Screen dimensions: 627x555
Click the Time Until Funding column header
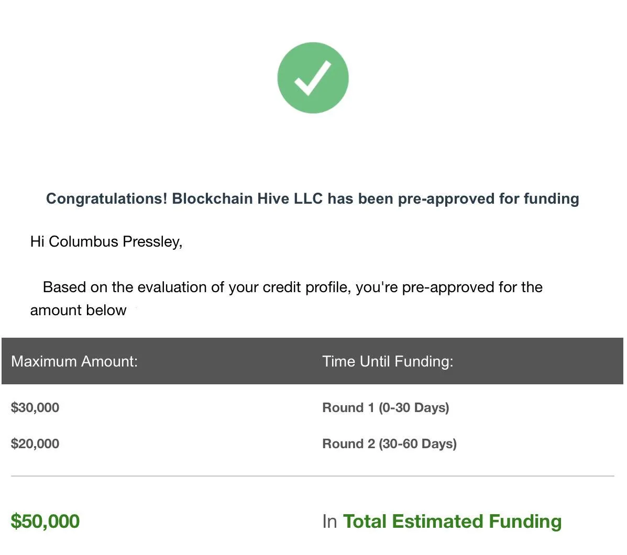point(388,361)
